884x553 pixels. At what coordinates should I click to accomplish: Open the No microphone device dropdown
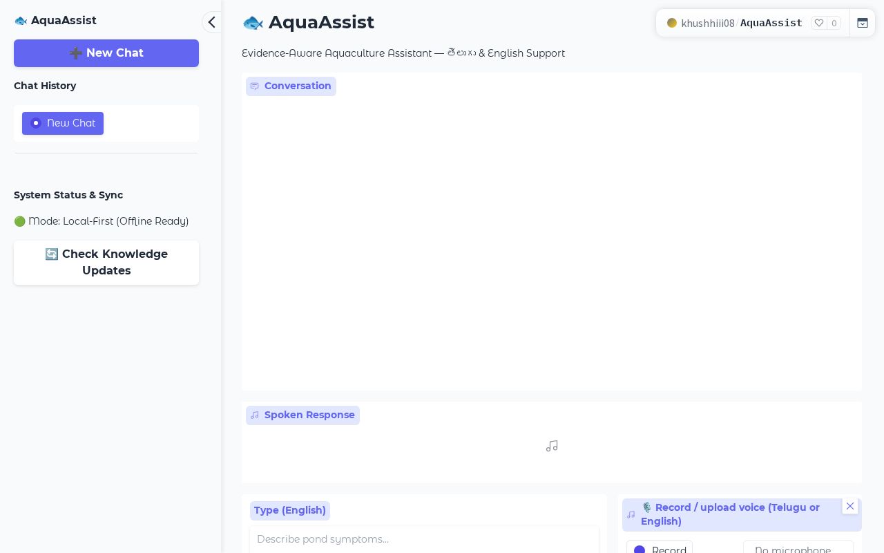tap(798, 547)
